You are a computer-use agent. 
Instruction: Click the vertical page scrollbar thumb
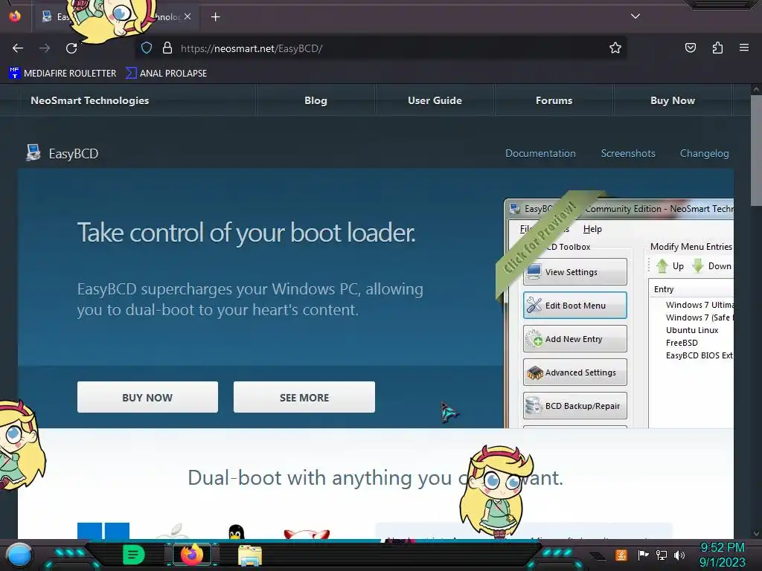tap(756, 151)
